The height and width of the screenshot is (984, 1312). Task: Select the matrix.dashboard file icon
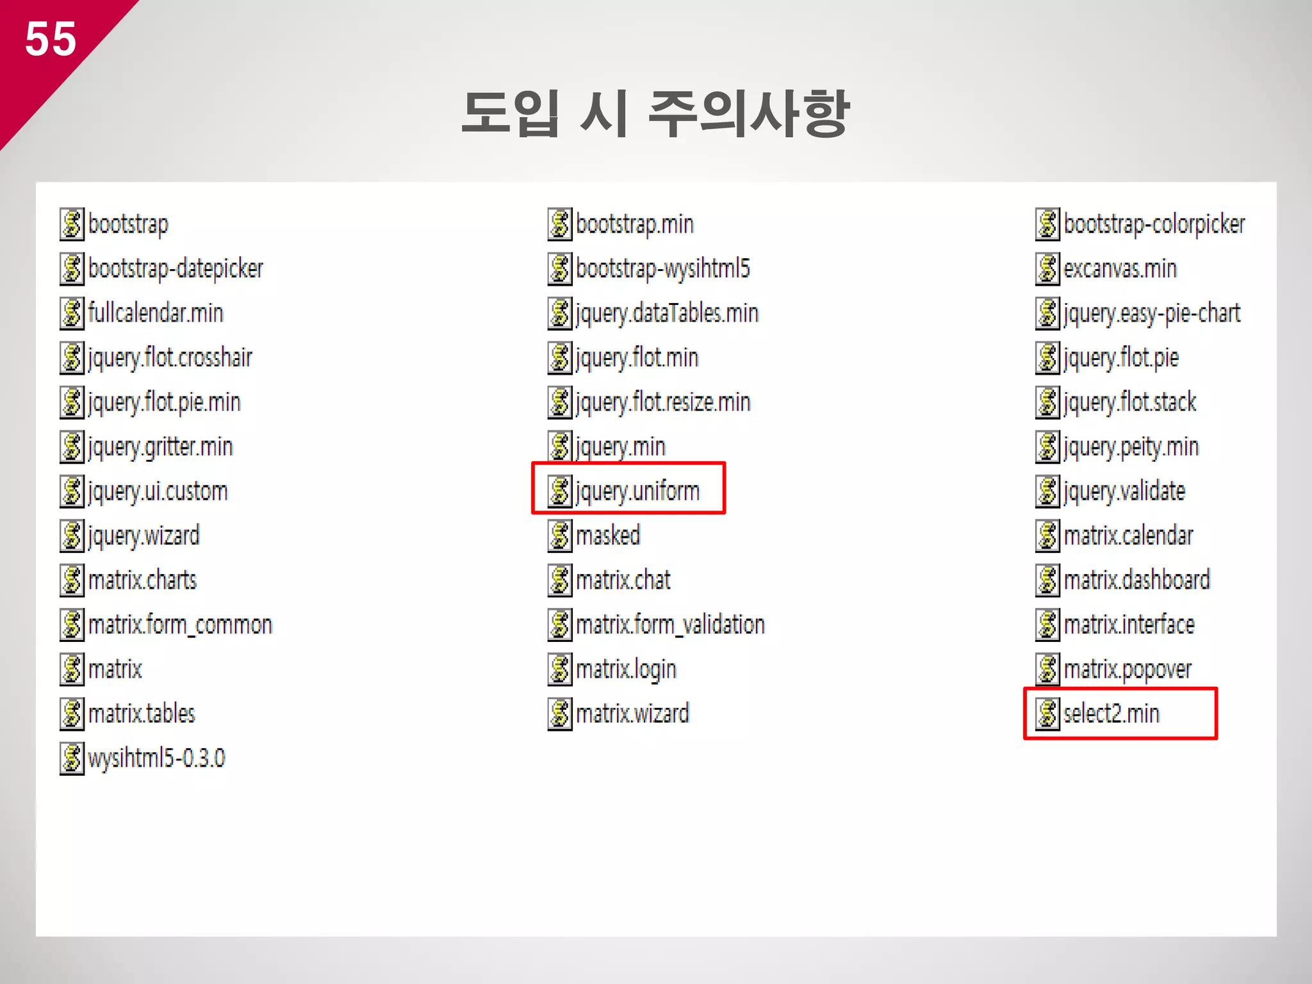click(x=1047, y=580)
